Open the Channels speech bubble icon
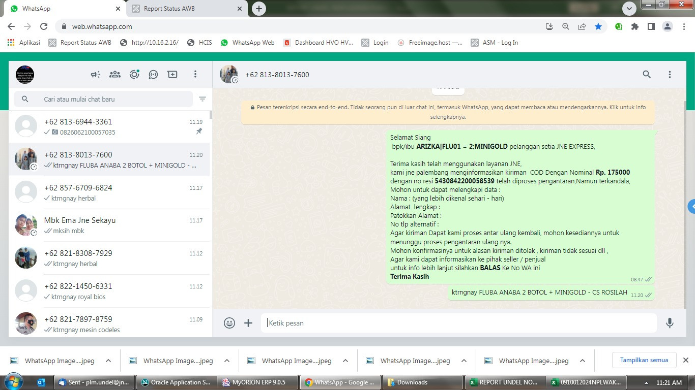The image size is (695, 390). tap(153, 74)
